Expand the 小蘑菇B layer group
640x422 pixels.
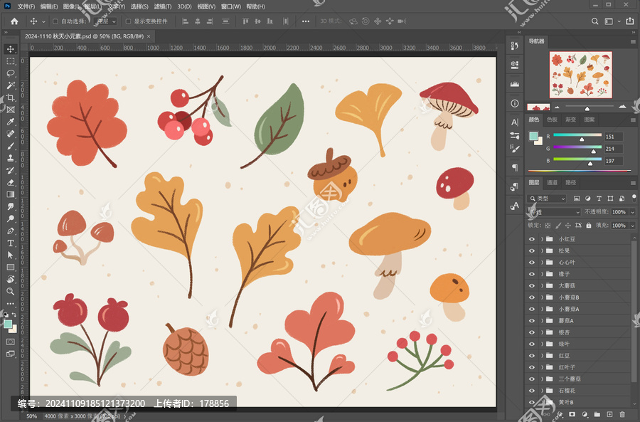point(542,297)
